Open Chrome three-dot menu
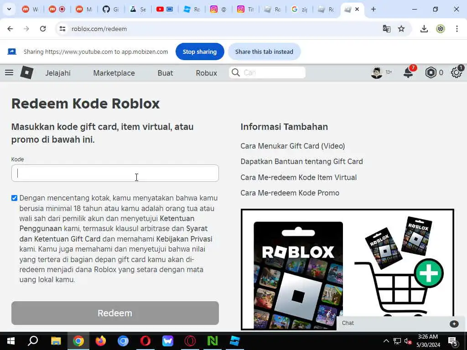This screenshot has width=467, height=350. [457, 29]
